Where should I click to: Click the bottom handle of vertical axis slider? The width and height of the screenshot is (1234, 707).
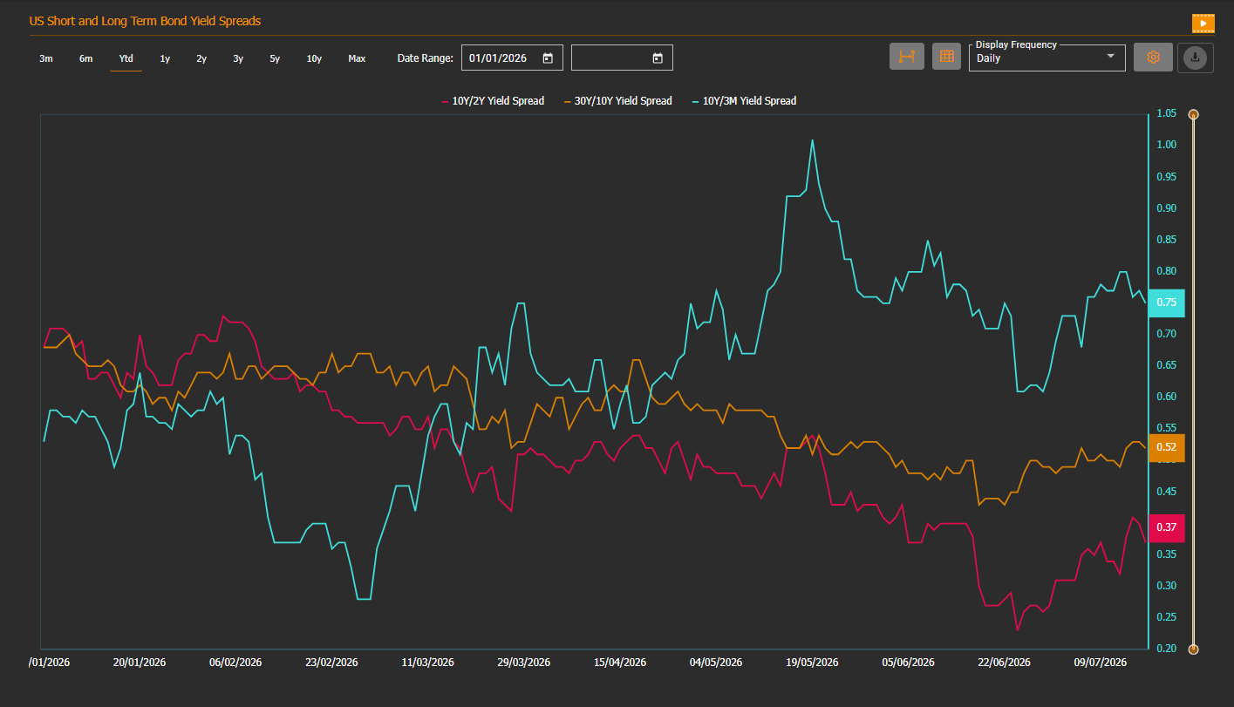(x=1194, y=649)
